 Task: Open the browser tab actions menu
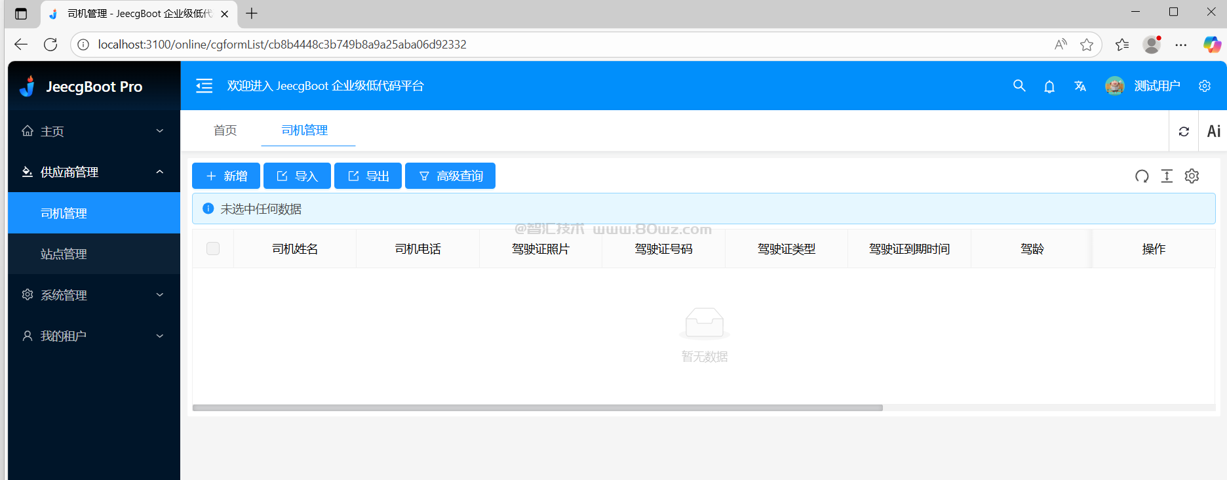point(21,13)
